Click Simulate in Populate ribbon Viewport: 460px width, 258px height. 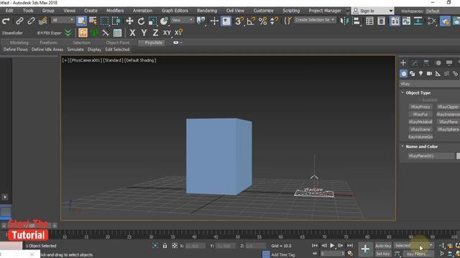[75, 49]
